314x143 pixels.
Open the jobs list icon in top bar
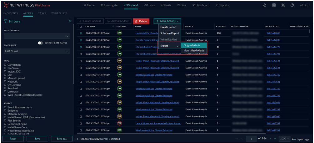[274, 5]
